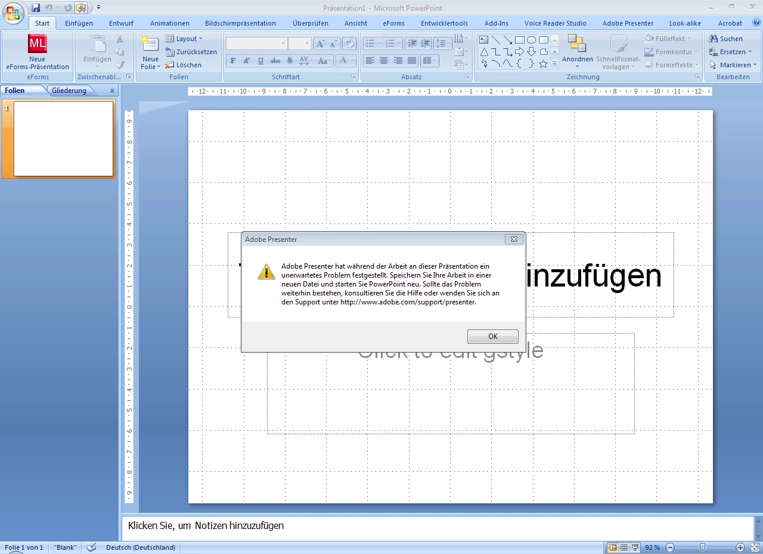This screenshot has height=554, width=763.
Task: Open the Office button menu
Action: [13, 12]
